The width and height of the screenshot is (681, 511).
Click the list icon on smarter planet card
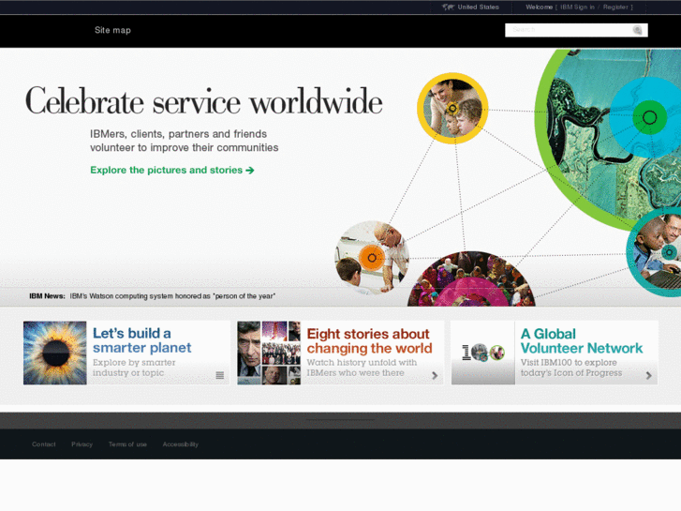pyautogui.click(x=220, y=375)
